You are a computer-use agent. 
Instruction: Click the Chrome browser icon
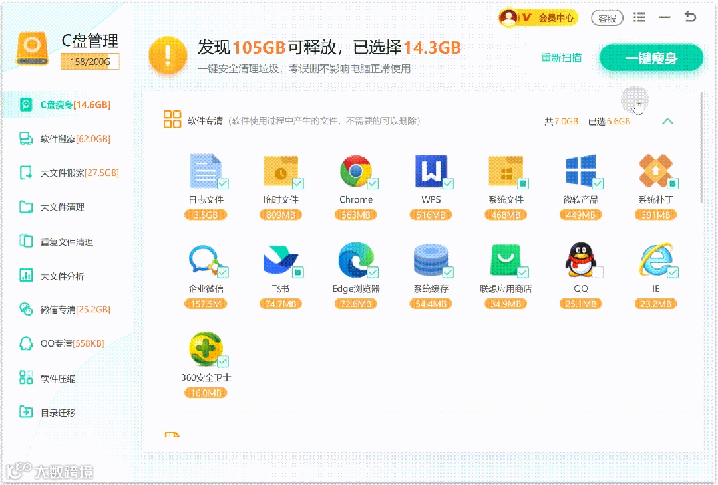[x=356, y=171]
